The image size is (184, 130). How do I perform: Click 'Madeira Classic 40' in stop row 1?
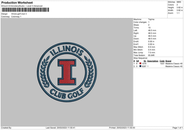174,63
